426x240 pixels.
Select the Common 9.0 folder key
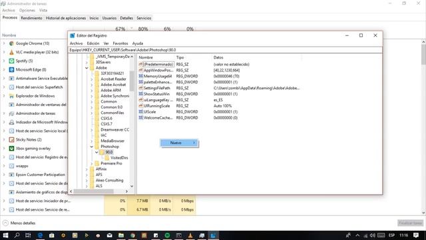tap(112, 107)
